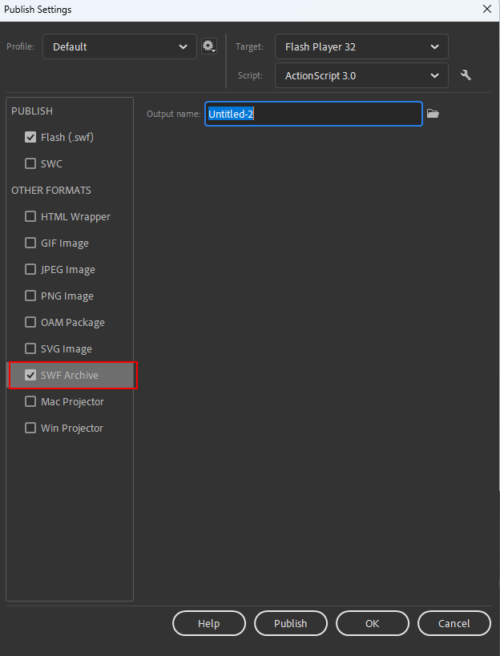Cancel the Publish Settings dialog
The height and width of the screenshot is (656, 500).
454,623
